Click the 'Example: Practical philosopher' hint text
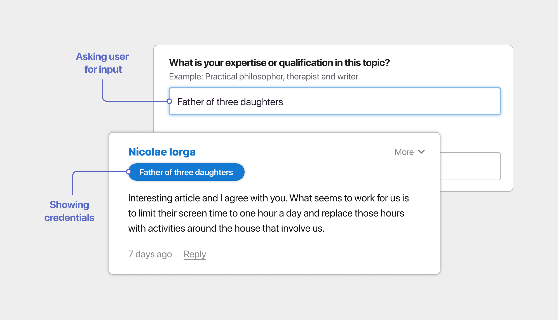 pyautogui.click(x=264, y=76)
